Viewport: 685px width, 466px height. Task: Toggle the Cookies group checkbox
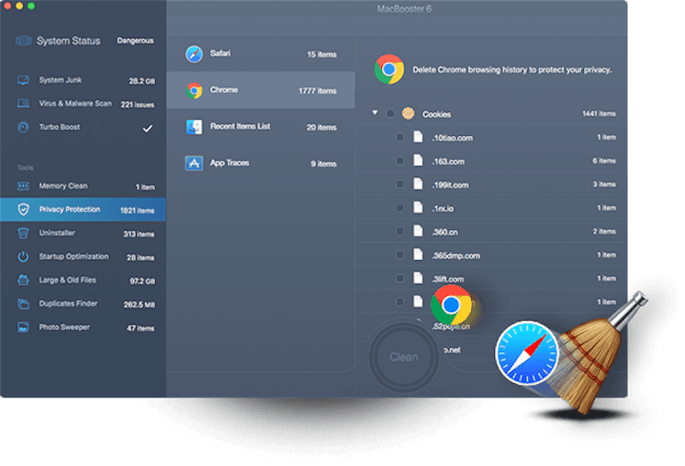click(390, 114)
